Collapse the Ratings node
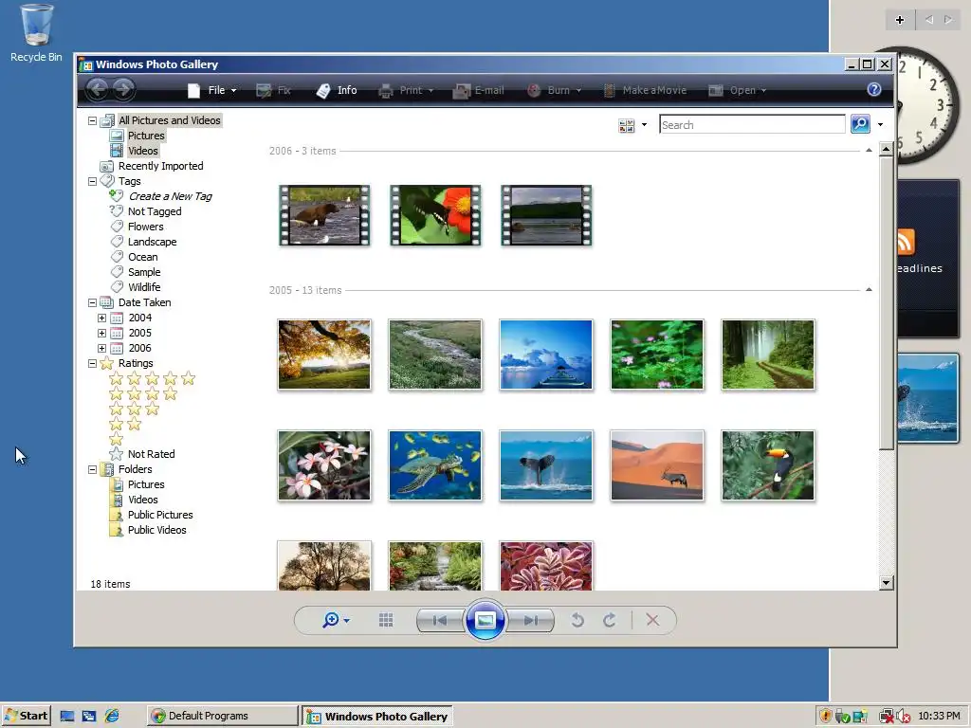Viewport: 971px width, 728px height. (92, 363)
